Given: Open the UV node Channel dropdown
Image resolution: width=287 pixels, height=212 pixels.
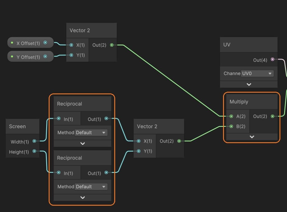Looking at the screenshot, I should tap(257, 73).
